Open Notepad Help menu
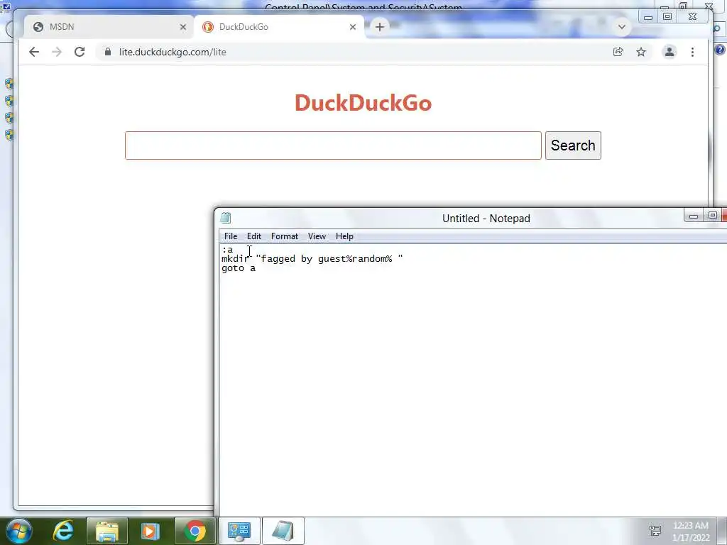Screen dimensions: 727x545 pos(344,236)
